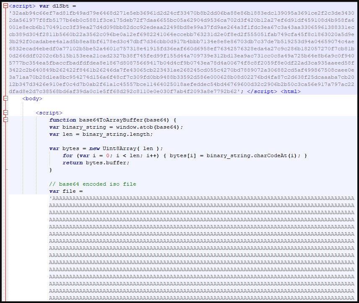Collapse the body tag fold marker
The height and width of the screenshot is (303, 359).
pyautogui.click(x=6, y=98)
